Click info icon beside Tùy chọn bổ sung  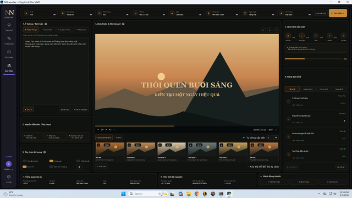(x=45, y=152)
